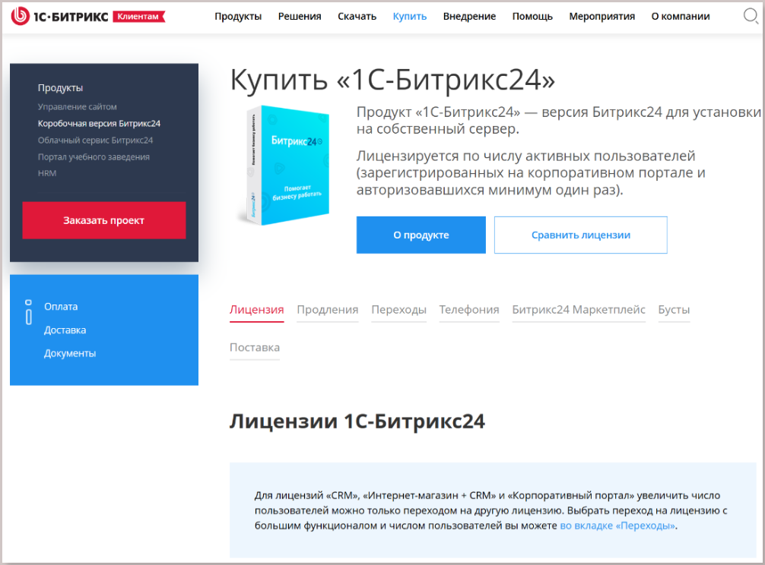Open HRM link in sidebar
Image resolution: width=765 pixels, height=565 pixels.
[47, 173]
